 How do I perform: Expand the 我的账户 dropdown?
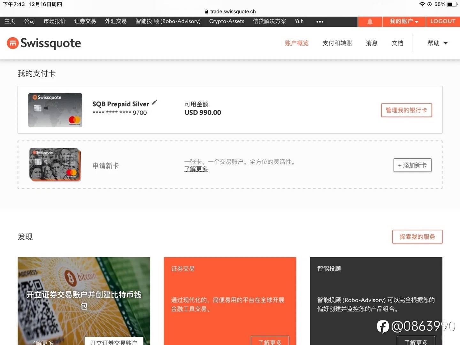[x=404, y=21]
